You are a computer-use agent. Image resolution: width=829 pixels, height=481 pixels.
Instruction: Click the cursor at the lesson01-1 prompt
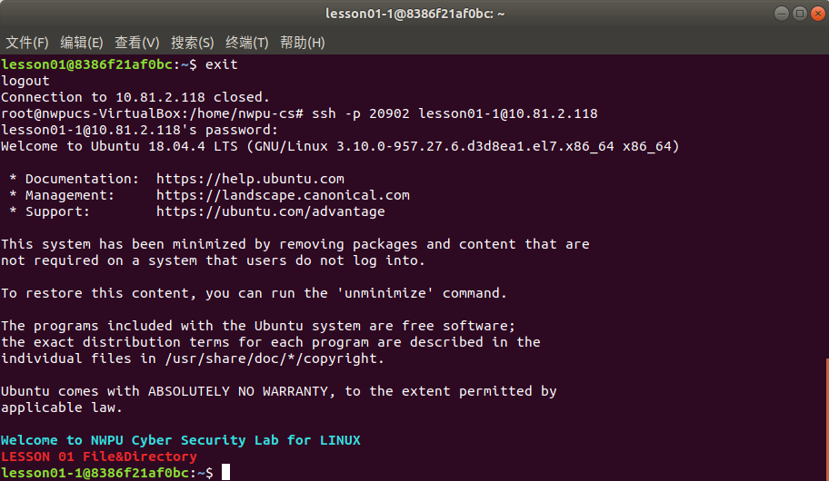click(225, 472)
